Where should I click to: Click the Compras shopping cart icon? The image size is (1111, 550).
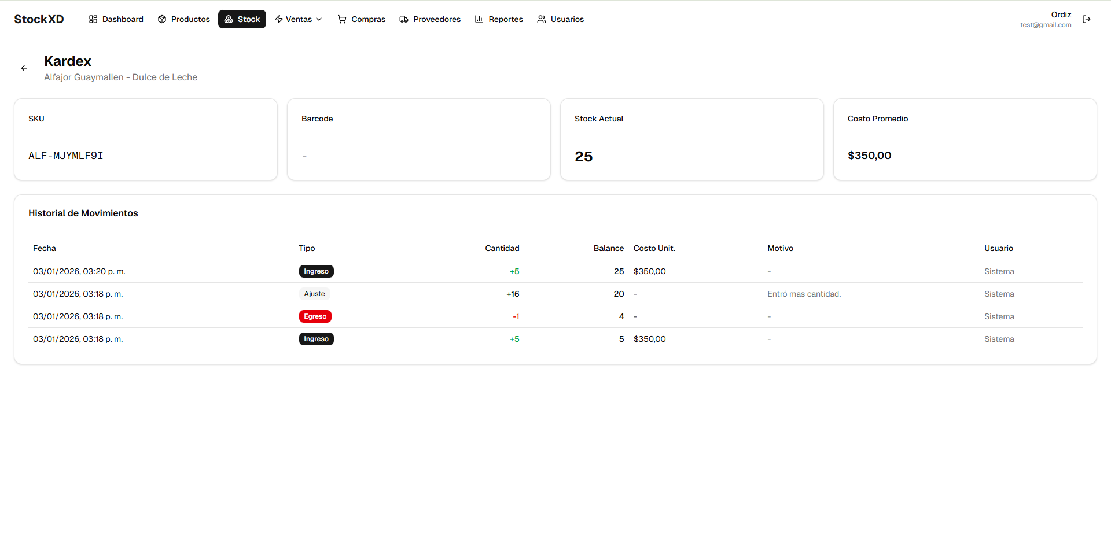(x=342, y=19)
